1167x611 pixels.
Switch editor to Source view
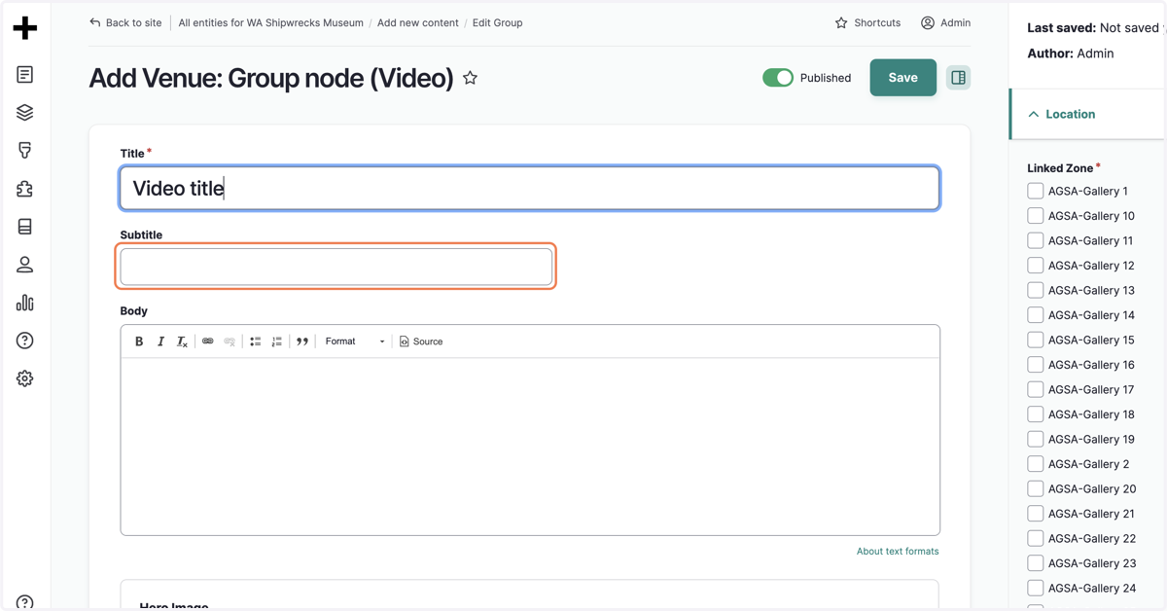[421, 341]
